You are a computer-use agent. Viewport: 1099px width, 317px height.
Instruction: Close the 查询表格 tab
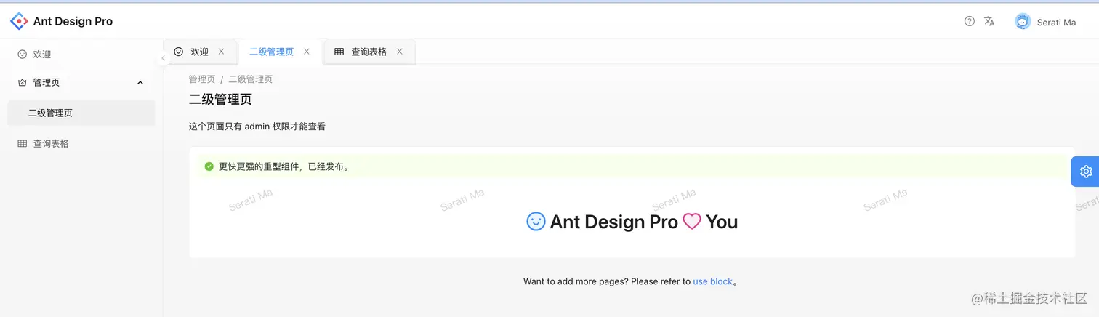point(400,52)
